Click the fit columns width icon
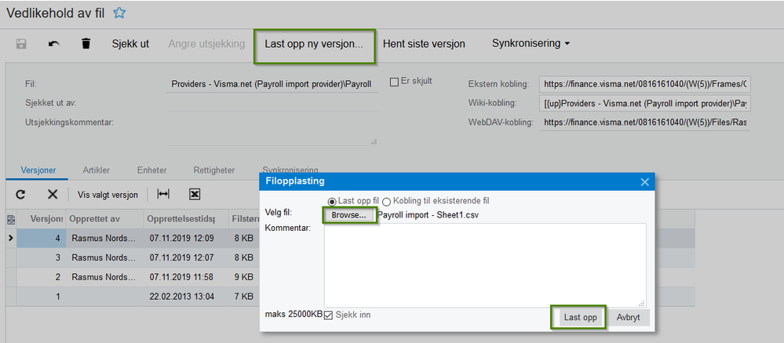784x343 pixels. click(163, 194)
